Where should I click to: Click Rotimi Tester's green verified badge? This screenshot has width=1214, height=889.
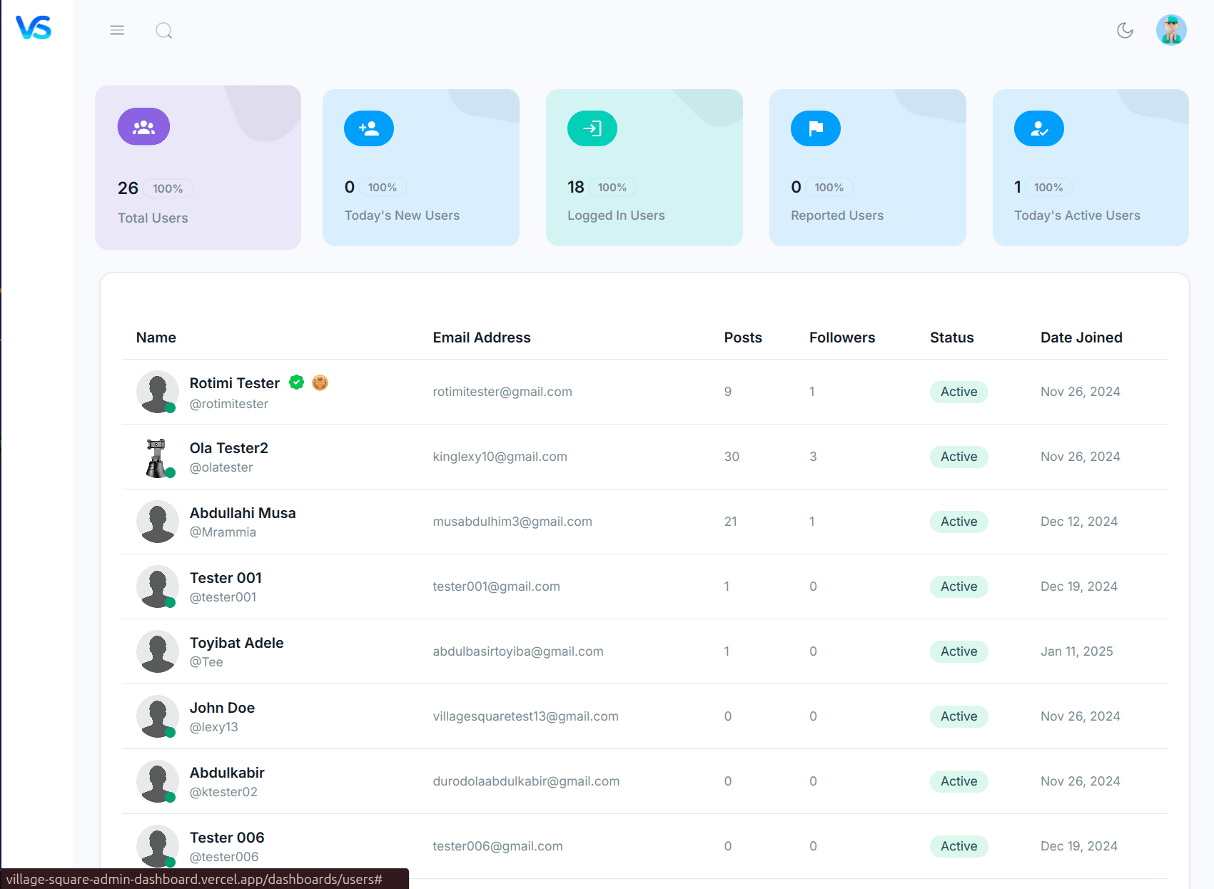click(x=297, y=382)
